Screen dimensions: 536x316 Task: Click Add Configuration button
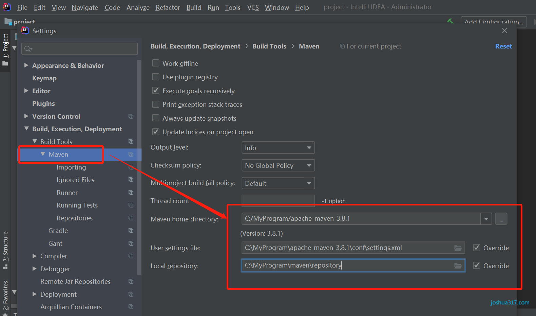click(x=494, y=22)
